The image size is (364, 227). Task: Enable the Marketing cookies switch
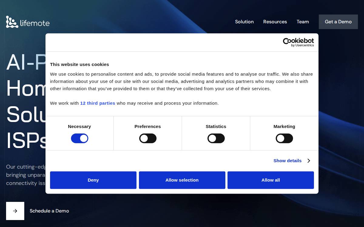(284, 138)
